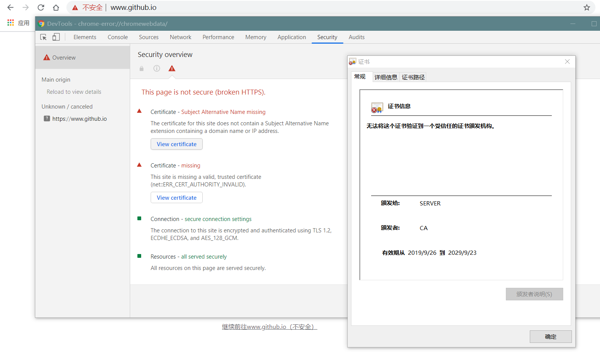Viewport: 600px width, 352px height.
Task: Select Overview in the Security sidebar
Action: point(83,58)
